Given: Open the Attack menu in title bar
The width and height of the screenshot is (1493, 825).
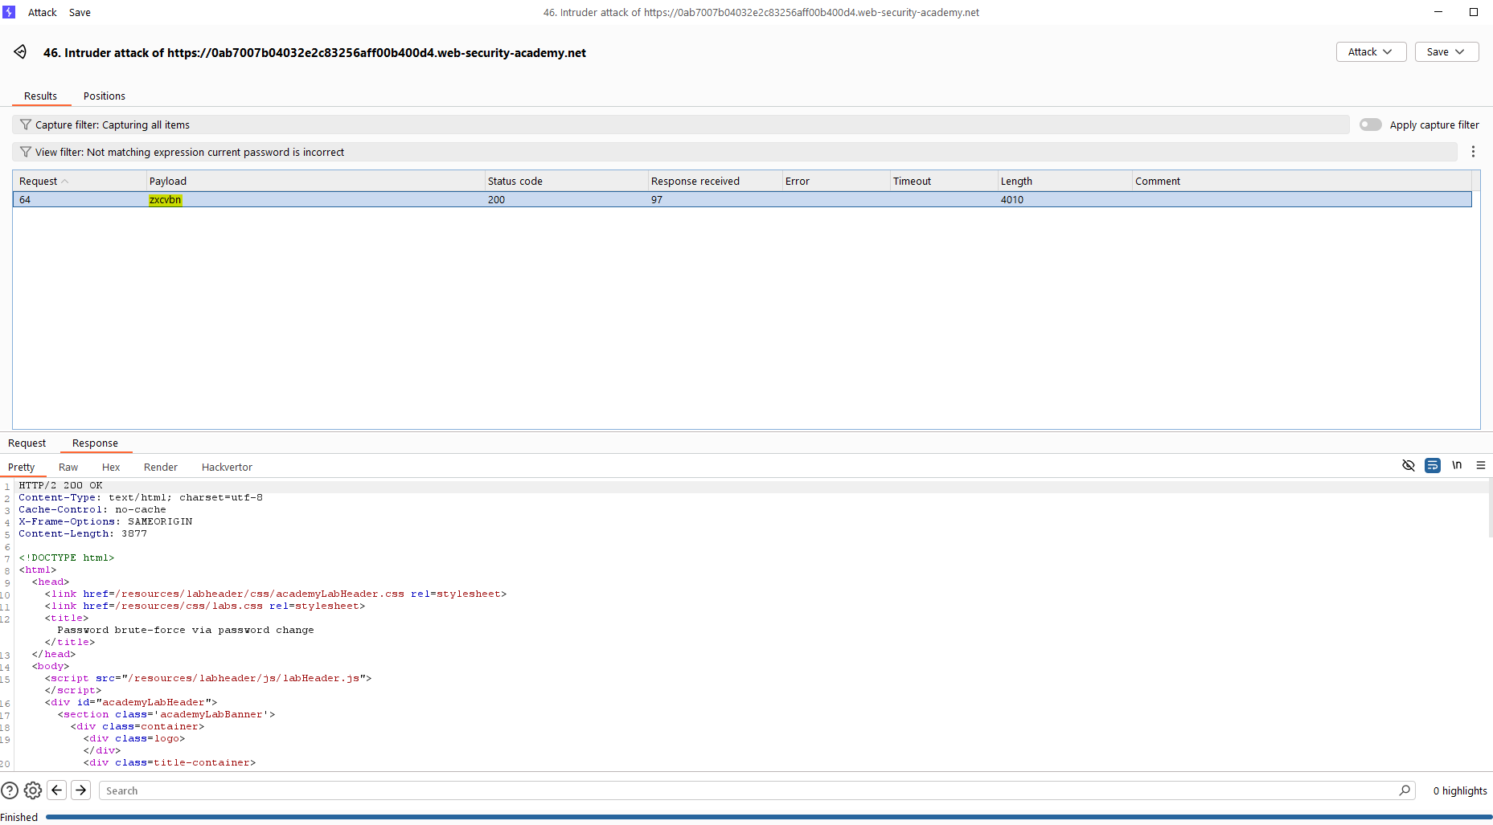Looking at the screenshot, I should (43, 12).
